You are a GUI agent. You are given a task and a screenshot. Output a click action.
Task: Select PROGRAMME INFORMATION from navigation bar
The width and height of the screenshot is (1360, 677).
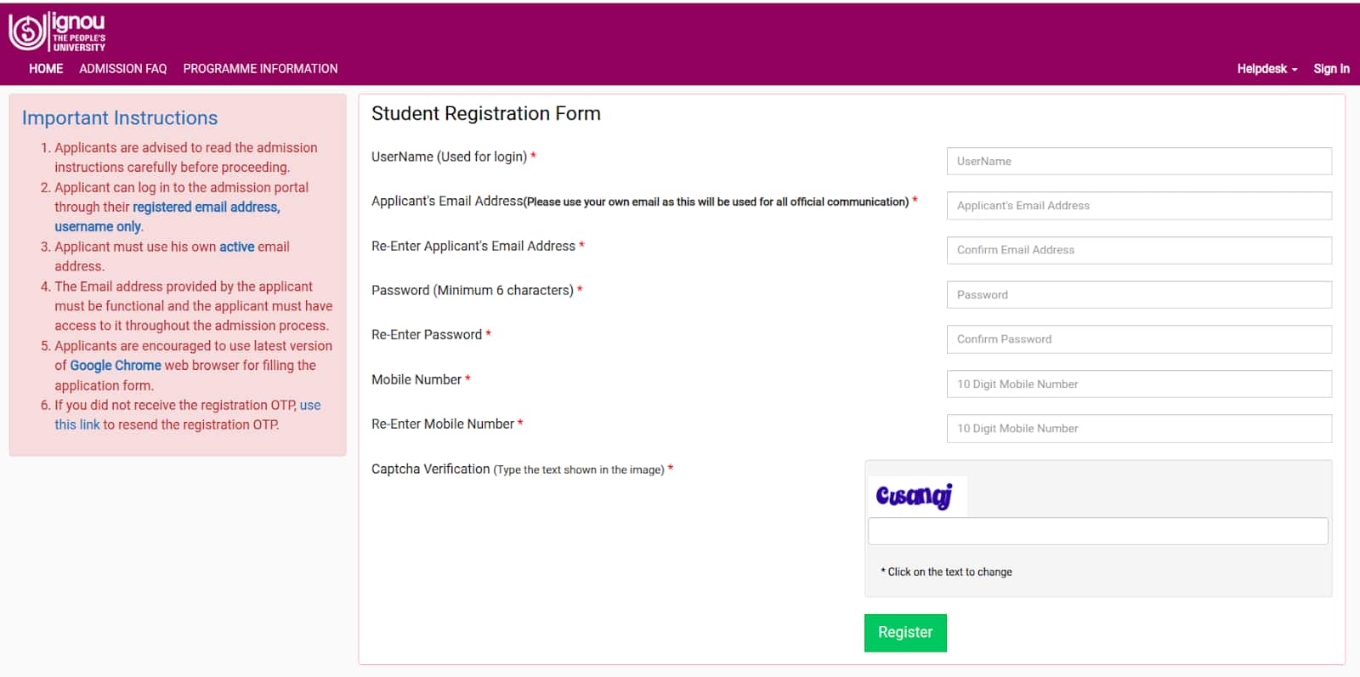(260, 69)
